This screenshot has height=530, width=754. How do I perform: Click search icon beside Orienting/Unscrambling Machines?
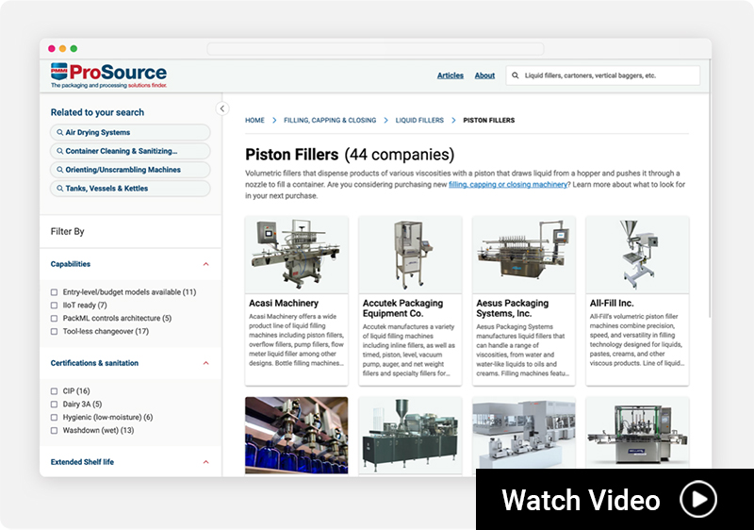pos(60,170)
